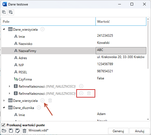The image size is (151, 135).
Task: Click the Anuluj button
Action: click(x=140, y=131)
